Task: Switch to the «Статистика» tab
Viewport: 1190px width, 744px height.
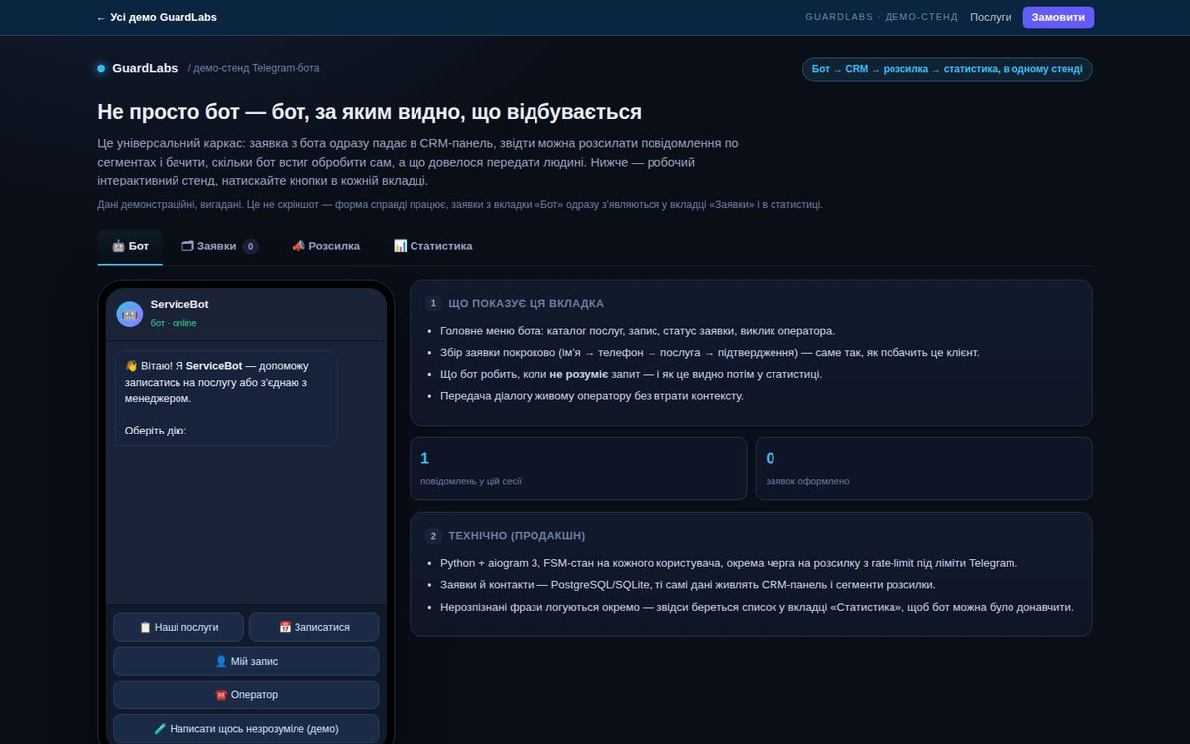Action: [x=432, y=246]
